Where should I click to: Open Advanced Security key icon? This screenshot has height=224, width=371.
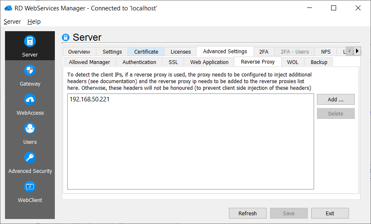[30, 158]
